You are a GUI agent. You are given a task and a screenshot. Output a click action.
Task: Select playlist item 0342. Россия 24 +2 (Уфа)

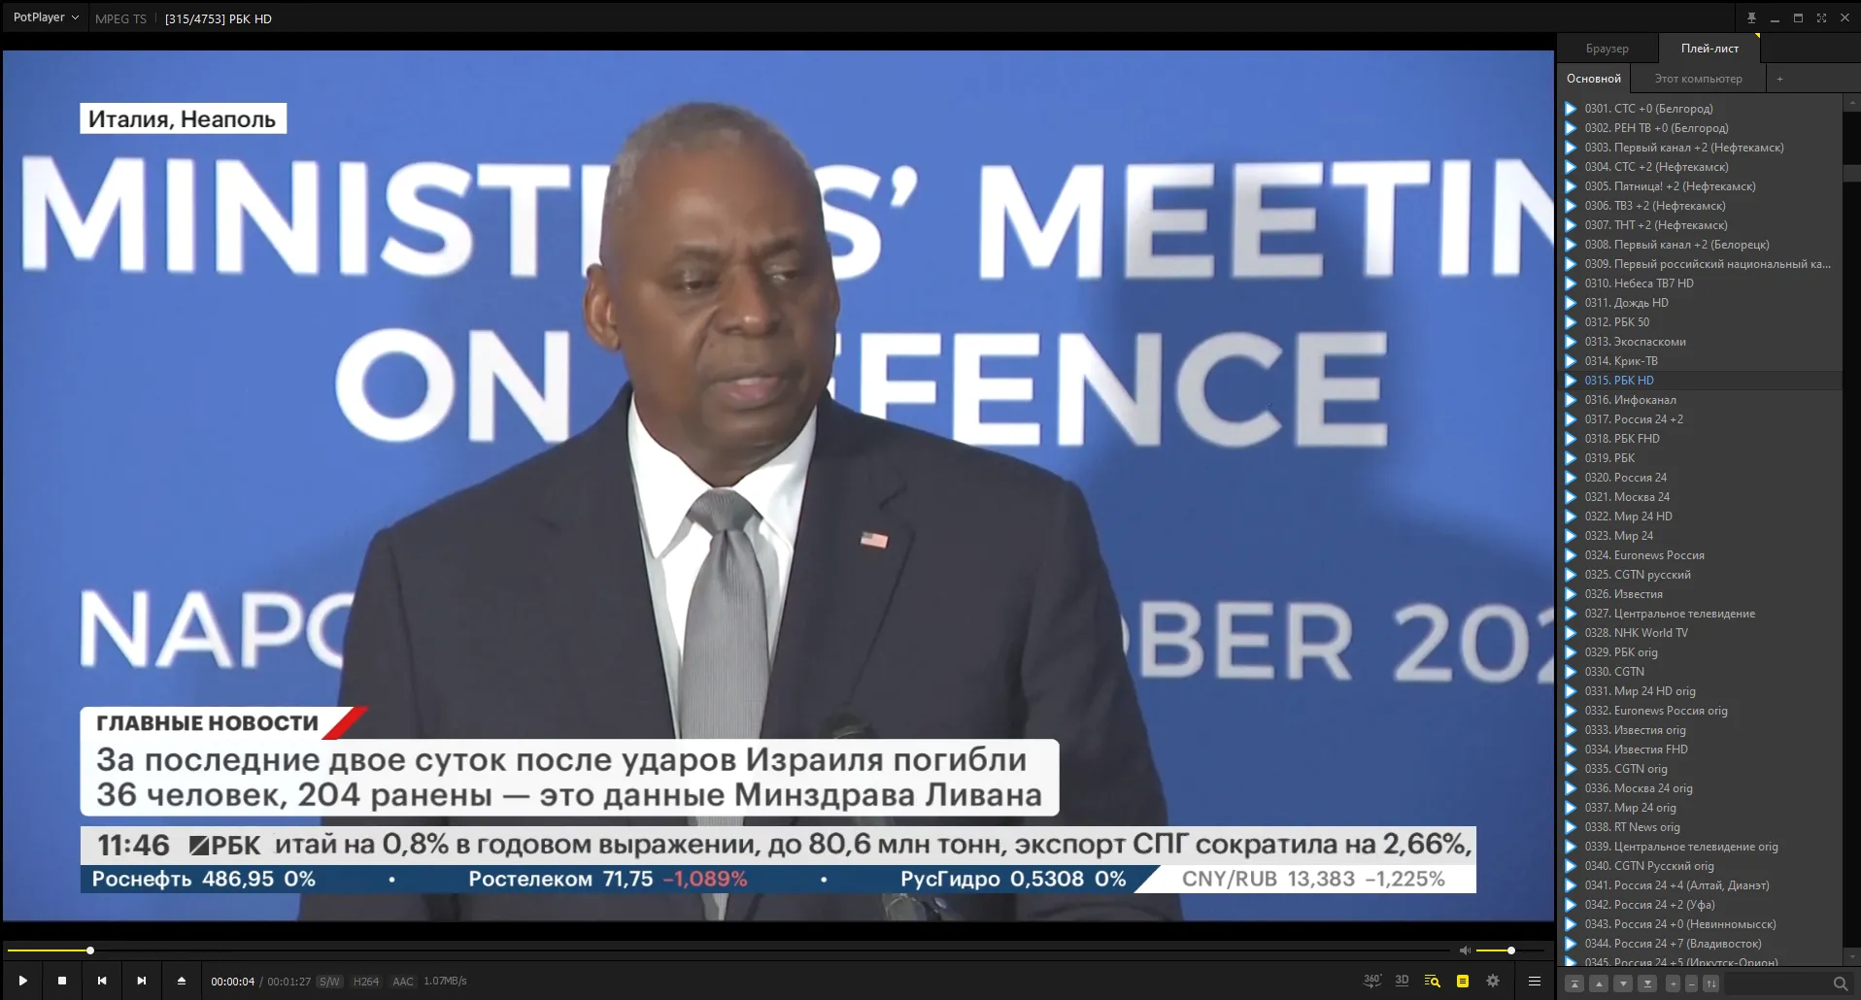[1700, 905]
